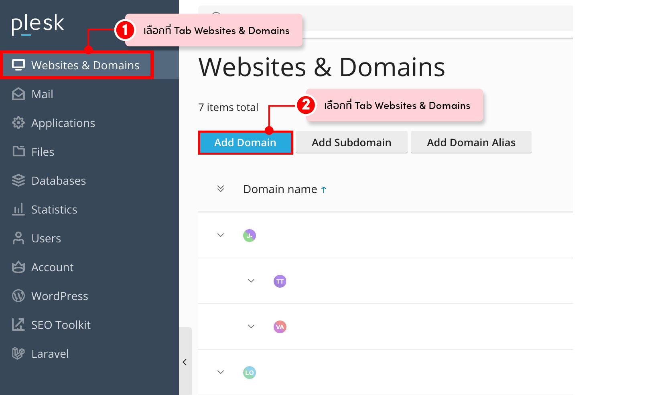Viewport: 672px width, 395px height.
Task: Click the VA domain avatar
Action: coord(280,327)
